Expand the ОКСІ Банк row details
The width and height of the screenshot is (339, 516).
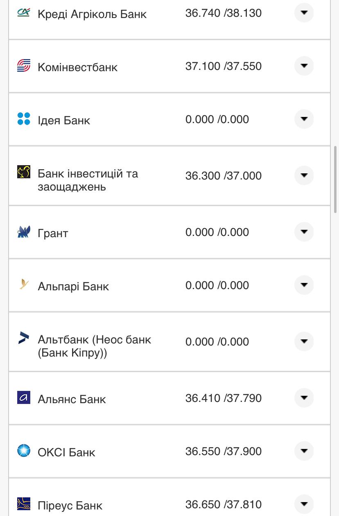point(304,451)
